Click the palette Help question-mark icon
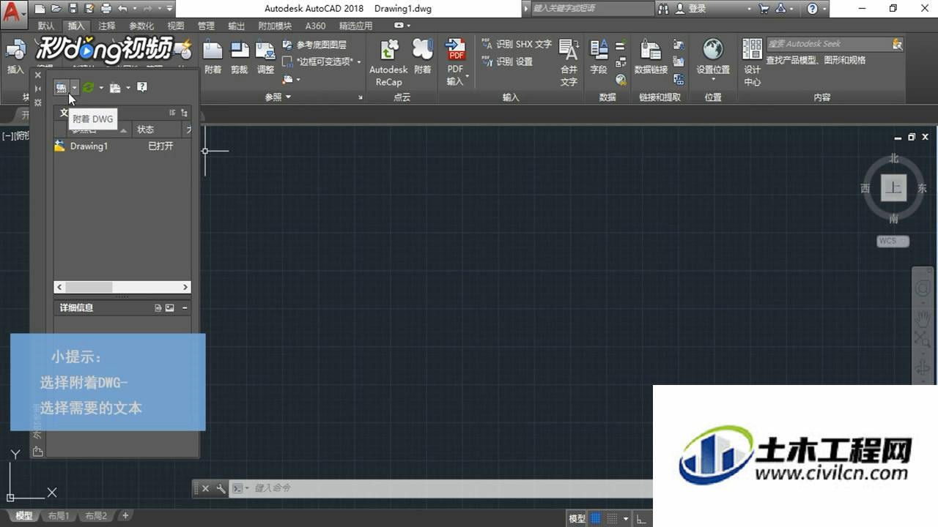This screenshot has height=527, width=938. click(x=142, y=87)
